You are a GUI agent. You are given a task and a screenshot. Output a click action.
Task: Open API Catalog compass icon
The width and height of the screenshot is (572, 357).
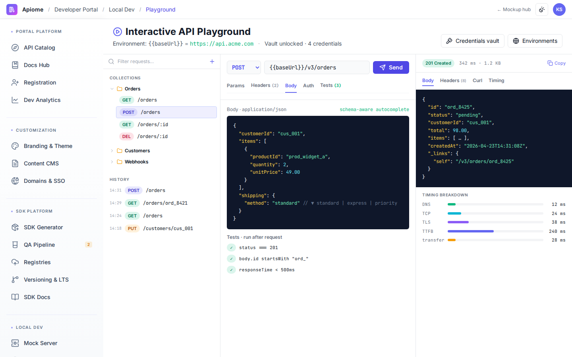(x=15, y=48)
